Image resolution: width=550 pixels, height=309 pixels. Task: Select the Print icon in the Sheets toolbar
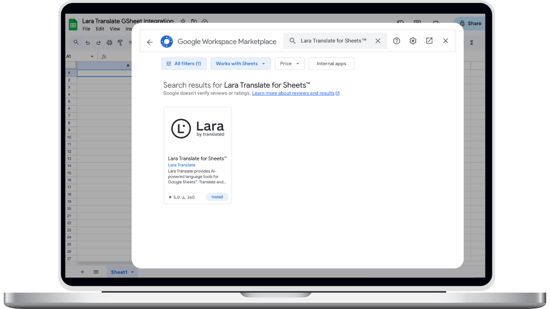[x=110, y=42]
